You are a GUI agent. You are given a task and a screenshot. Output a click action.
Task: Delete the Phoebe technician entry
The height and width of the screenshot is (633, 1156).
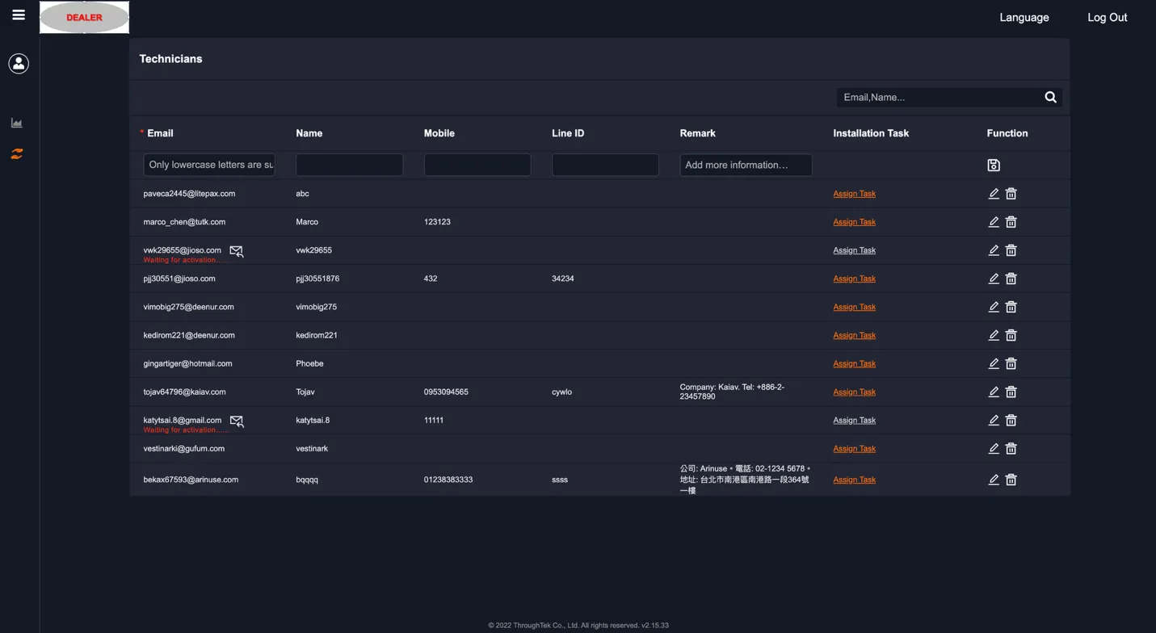(x=1010, y=363)
